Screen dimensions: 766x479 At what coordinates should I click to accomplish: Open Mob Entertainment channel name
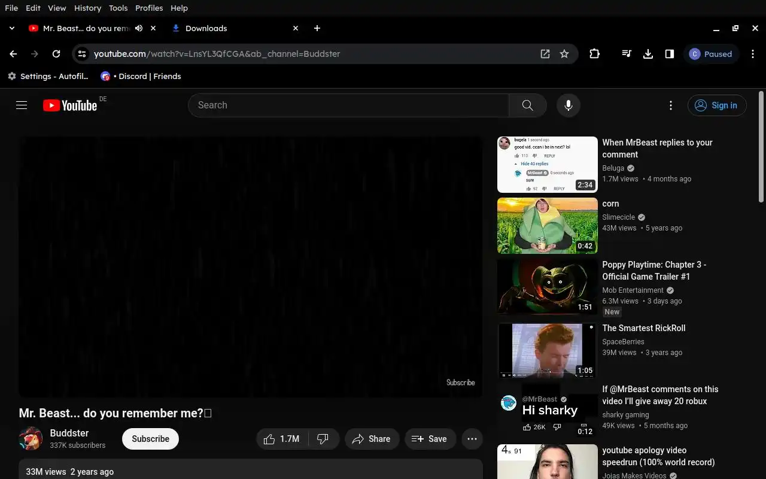pyautogui.click(x=633, y=290)
